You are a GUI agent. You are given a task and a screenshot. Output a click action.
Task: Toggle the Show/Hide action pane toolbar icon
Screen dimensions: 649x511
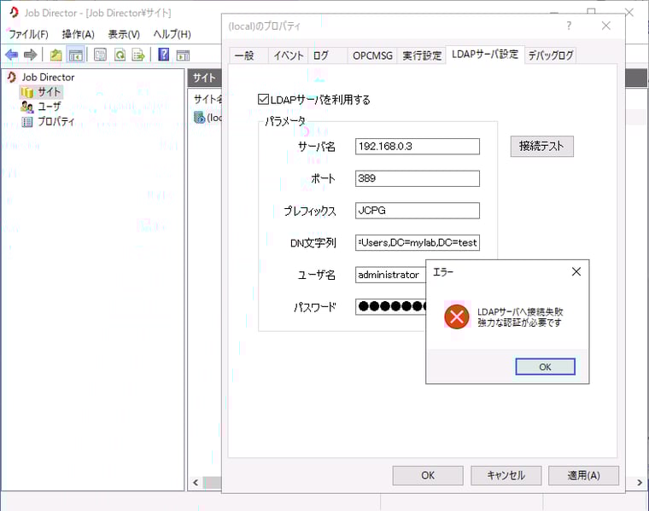[183, 55]
